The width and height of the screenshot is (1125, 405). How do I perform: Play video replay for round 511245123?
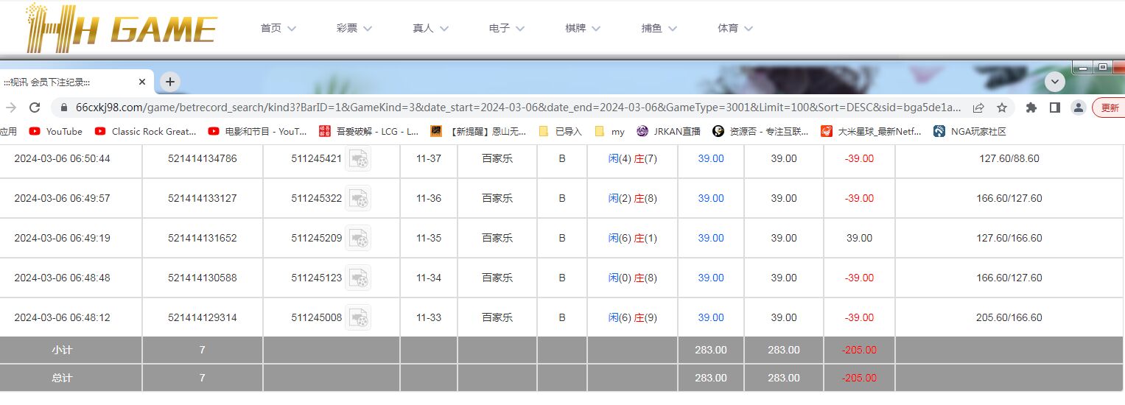pos(359,278)
